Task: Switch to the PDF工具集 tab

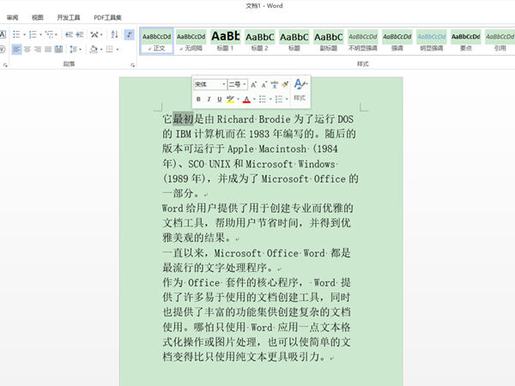Action: 107,17
